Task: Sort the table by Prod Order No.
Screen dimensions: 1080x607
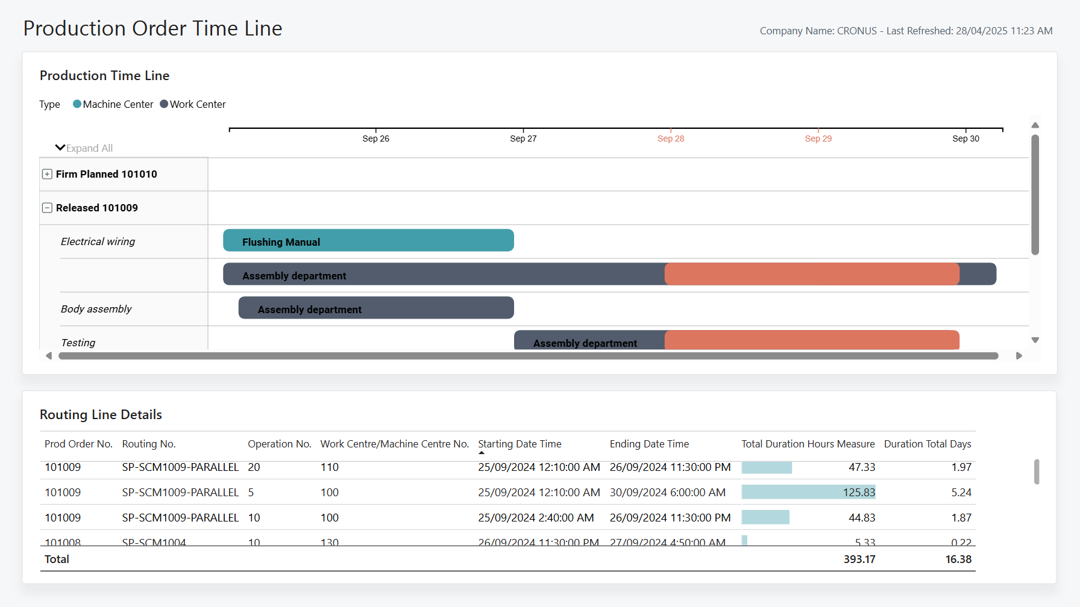Action: tap(78, 444)
